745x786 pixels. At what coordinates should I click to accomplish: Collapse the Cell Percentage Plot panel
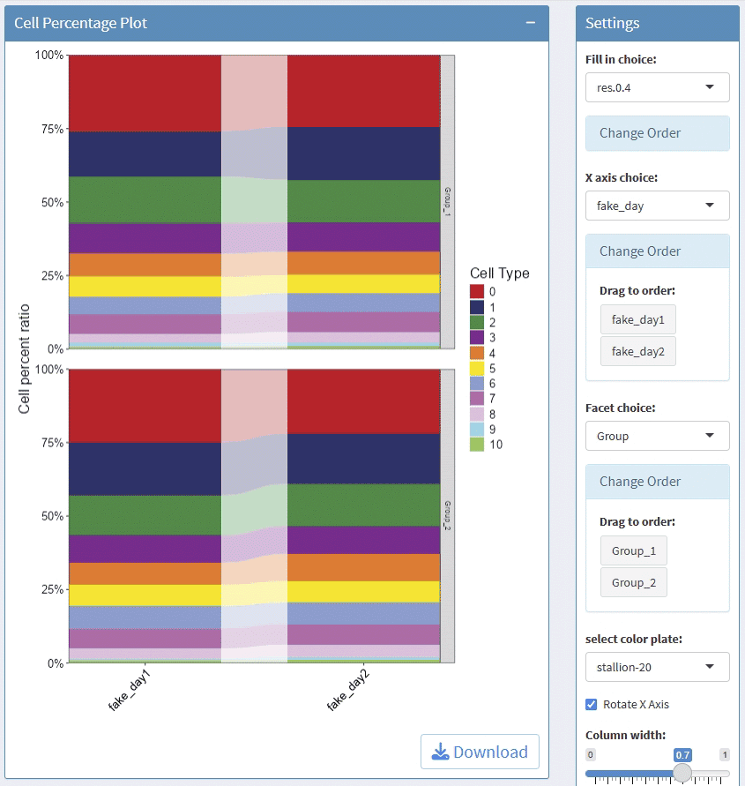click(531, 23)
